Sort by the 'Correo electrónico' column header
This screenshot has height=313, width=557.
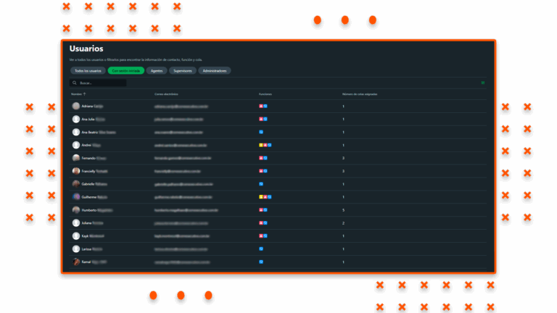[166, 94]
